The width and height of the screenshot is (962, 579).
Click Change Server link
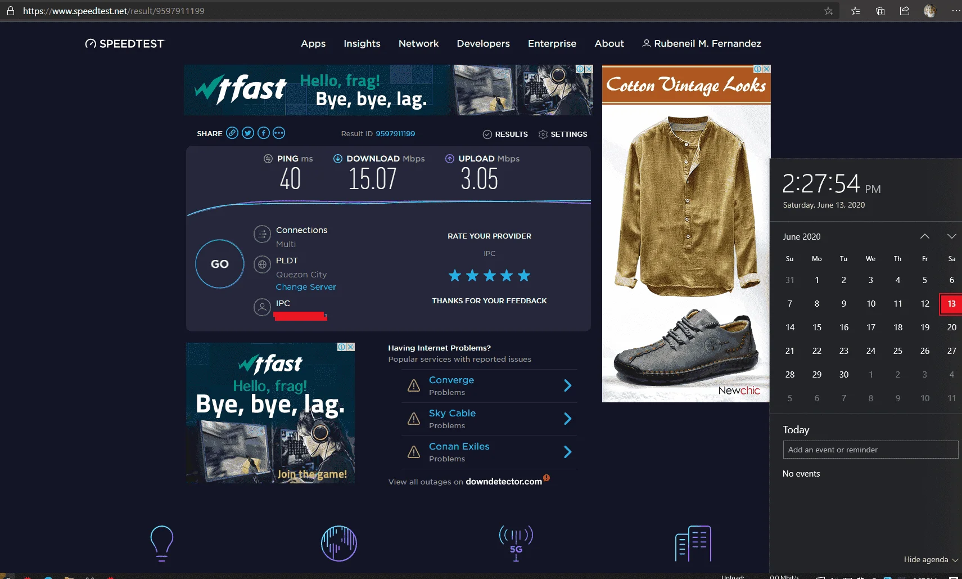coord(306,287)
